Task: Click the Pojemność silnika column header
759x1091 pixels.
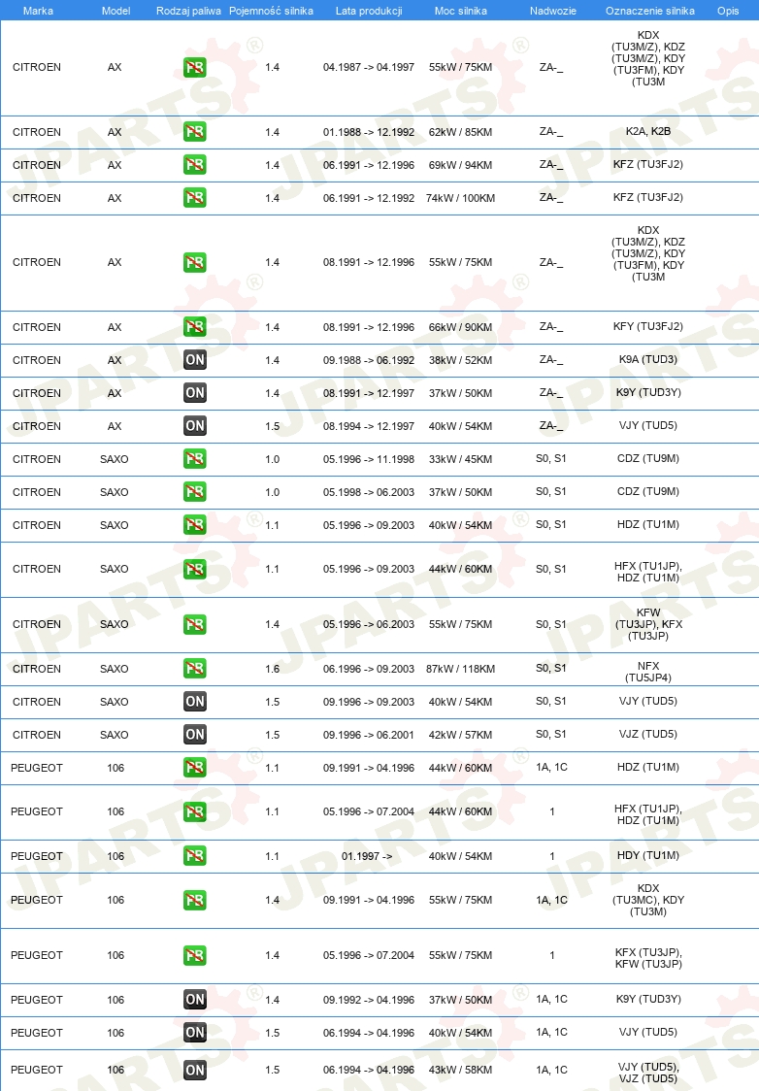Action: (x=272, y=11)
